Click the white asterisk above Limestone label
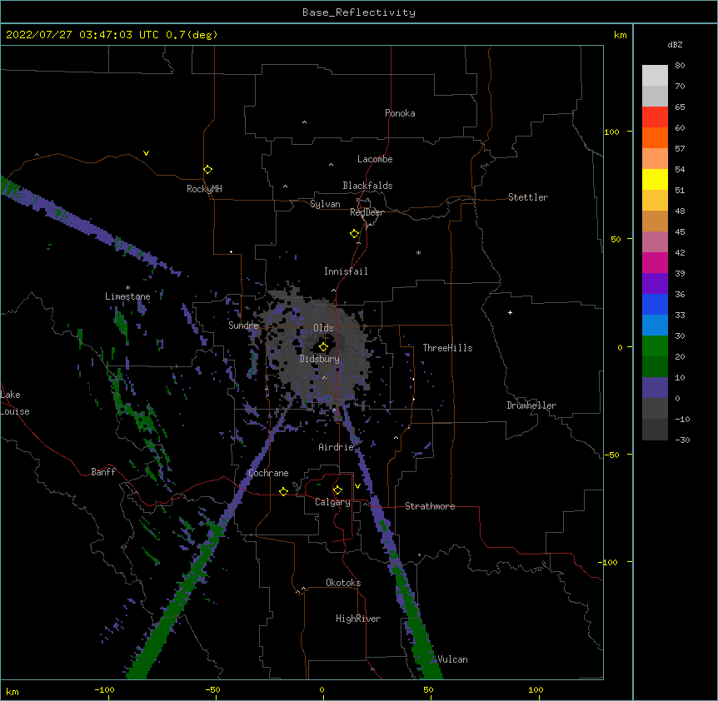Viewport: 718px width, 701px height. [x=127, y=288]
